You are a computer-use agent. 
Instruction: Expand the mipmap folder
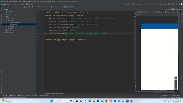[x=7, y=26]
